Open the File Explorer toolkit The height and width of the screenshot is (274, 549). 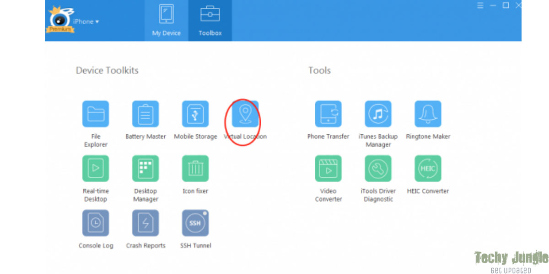(96, 114)
